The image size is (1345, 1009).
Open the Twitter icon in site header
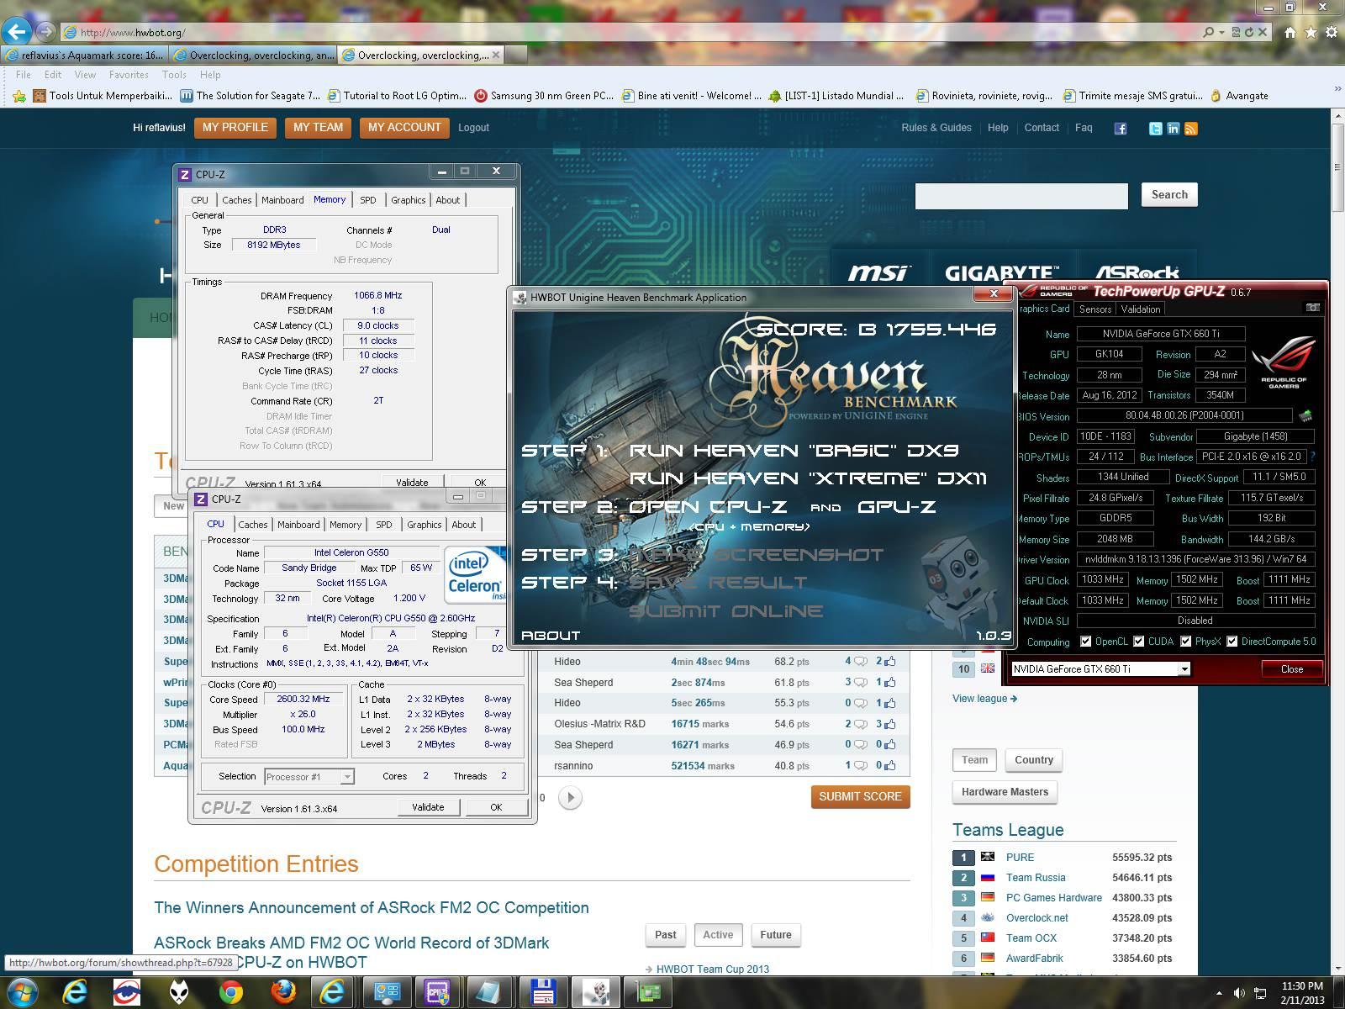pyautogui.click(x=1156, y=129)
